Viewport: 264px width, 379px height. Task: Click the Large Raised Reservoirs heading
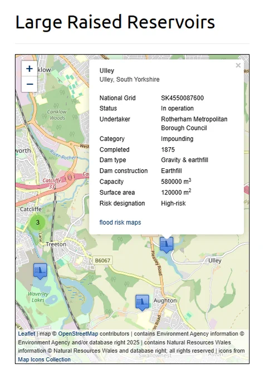coord(115,22)
